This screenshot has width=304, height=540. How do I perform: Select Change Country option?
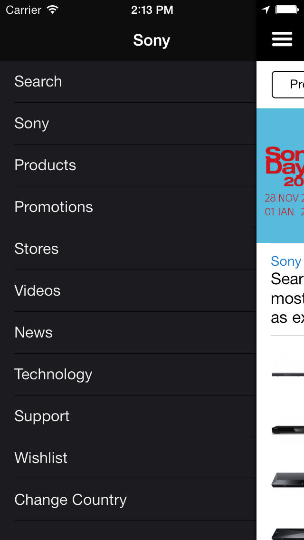click(70, 500)
